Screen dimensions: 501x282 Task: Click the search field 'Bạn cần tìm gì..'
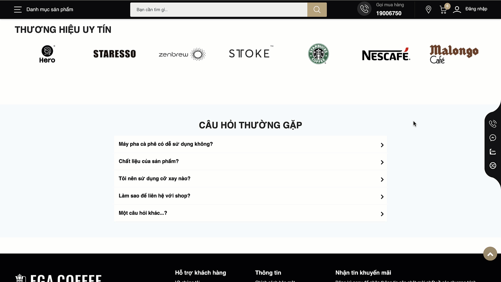(x=219, y=10)
